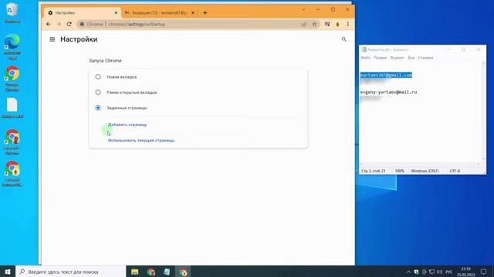Go back in Chrome

[49, 24]
